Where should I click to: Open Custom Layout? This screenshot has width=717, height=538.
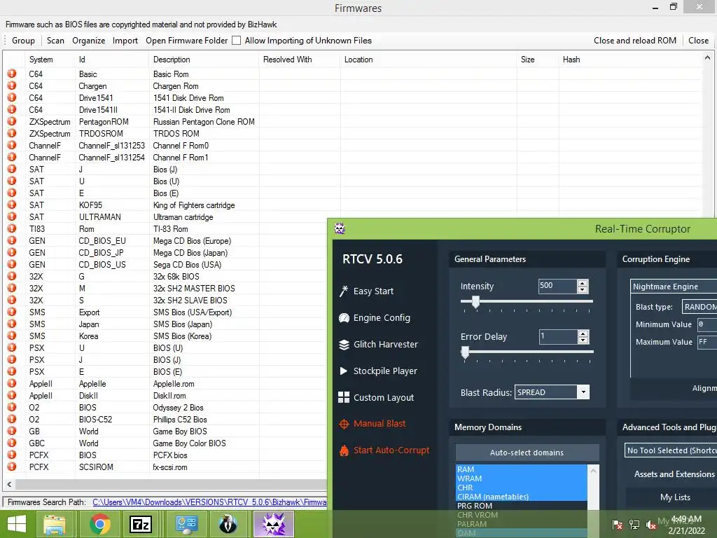coord(376,397)
